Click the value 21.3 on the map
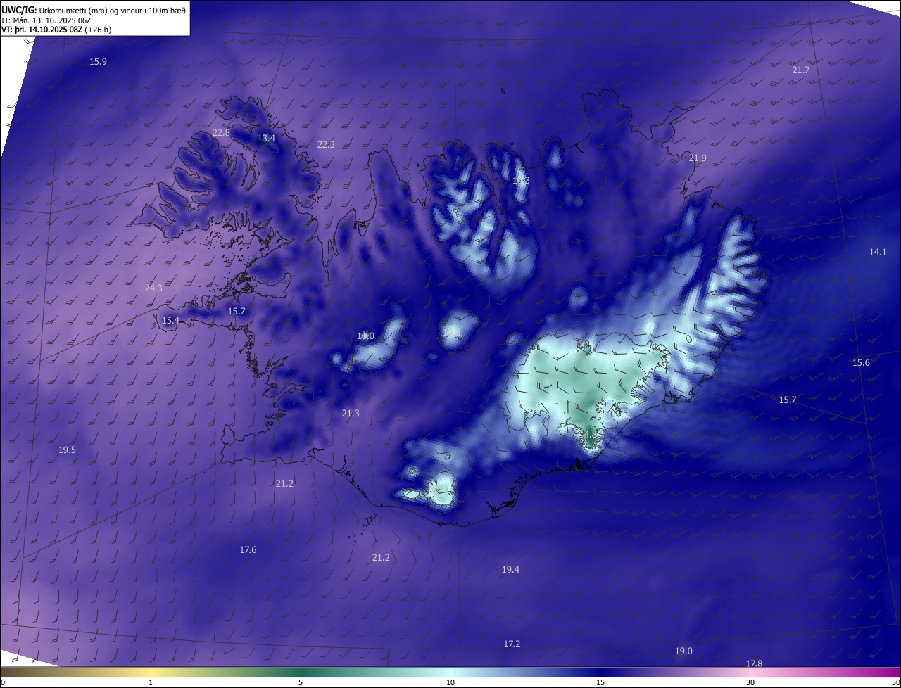The width and height of the screenshot is (901, 688). click(x=351, y=414)
